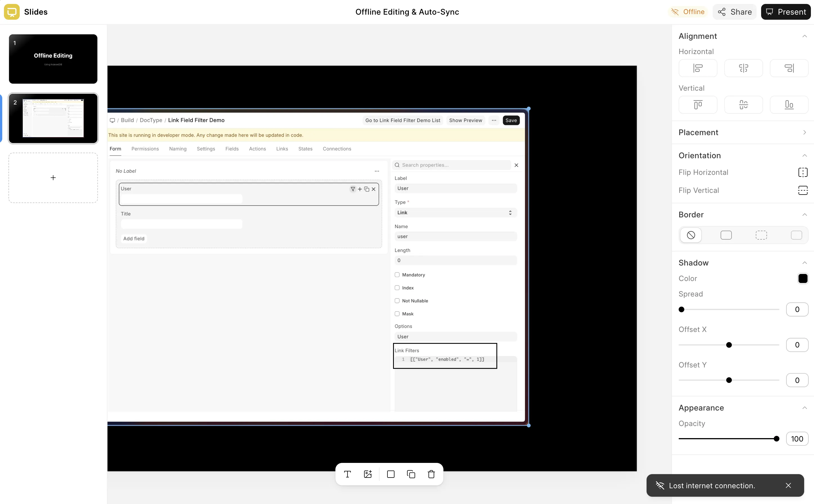Screen dimensions: 814x504
Task: Align element to horizontal left
Action: (x=698, y=68)
